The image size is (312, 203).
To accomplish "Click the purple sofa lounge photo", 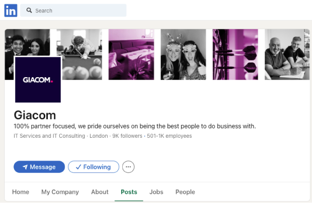I will (x=132, y=54).
